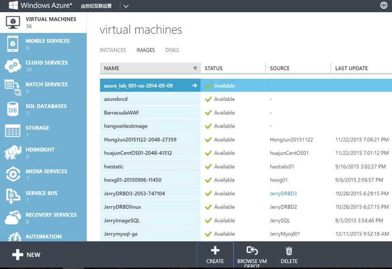Click the DELETE trash icon
392x269 pixels.
point(289,251)
